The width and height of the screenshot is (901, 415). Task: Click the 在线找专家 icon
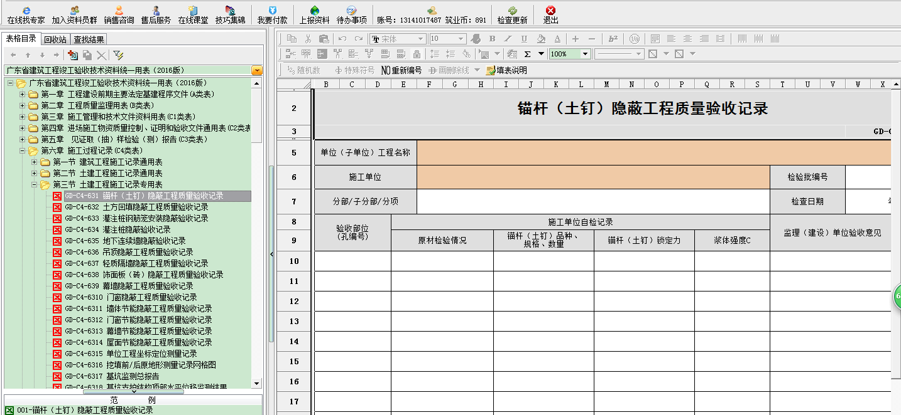click(26, 11)
